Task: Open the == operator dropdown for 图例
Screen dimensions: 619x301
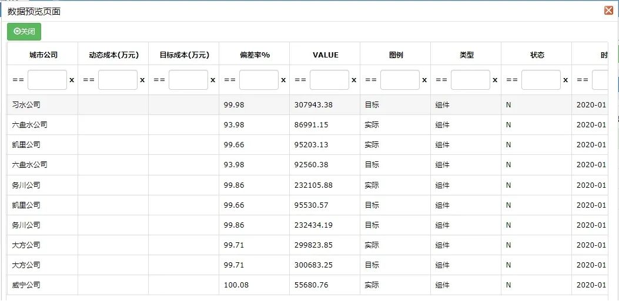Action: pyautogui.click(x=371, y=80)
